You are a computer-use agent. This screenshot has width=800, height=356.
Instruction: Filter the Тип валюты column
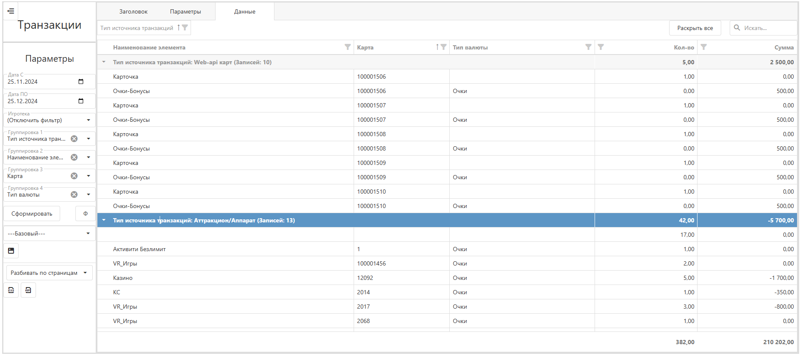588,47
